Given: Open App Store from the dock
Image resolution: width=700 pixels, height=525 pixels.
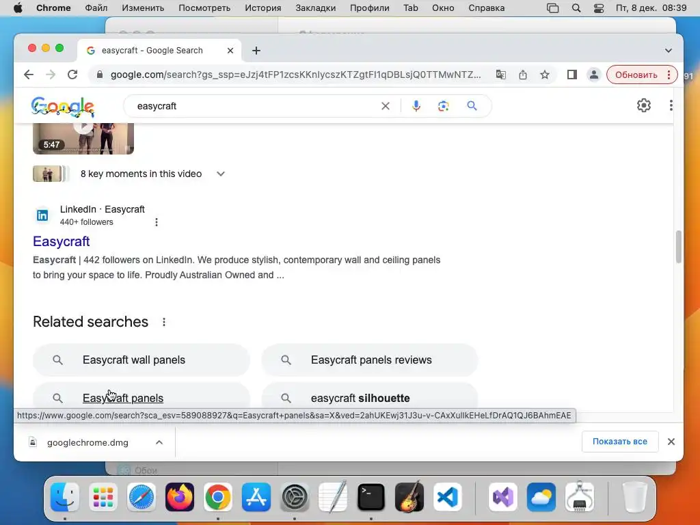Looking at the screenshot, I should [x=256, y=497].
